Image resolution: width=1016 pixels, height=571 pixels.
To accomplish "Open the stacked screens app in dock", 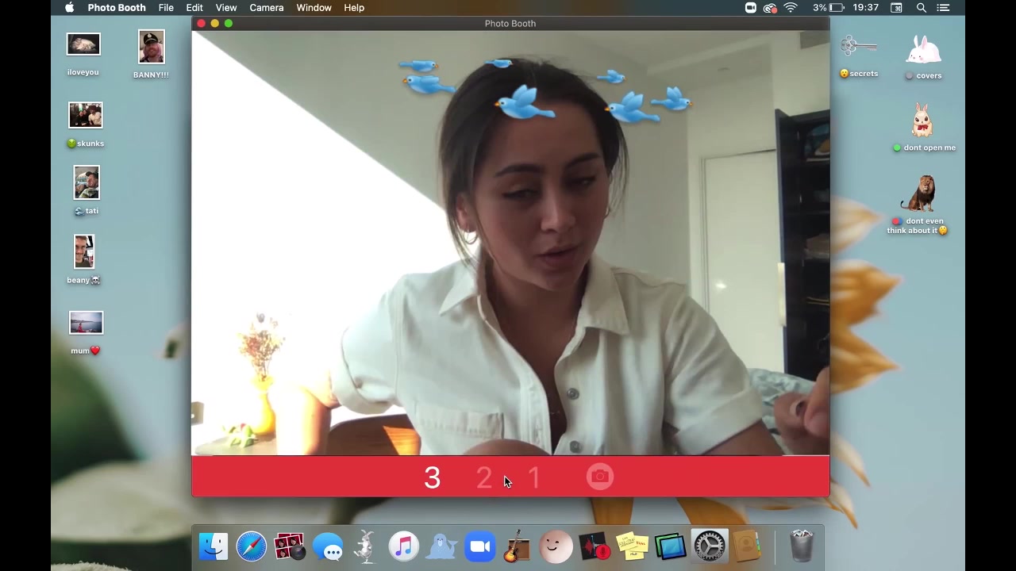I will [670, 546].
